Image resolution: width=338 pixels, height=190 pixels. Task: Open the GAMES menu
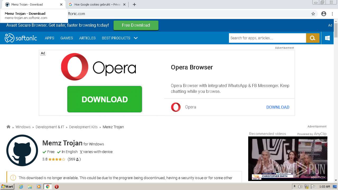pos(67,38)
